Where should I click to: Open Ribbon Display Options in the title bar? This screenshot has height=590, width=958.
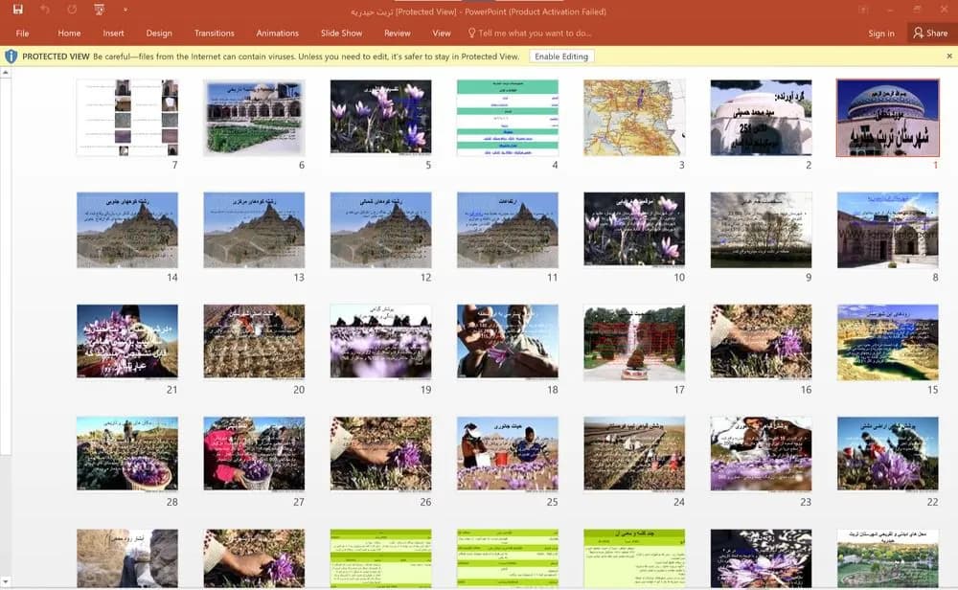click(x=863, y=10)
